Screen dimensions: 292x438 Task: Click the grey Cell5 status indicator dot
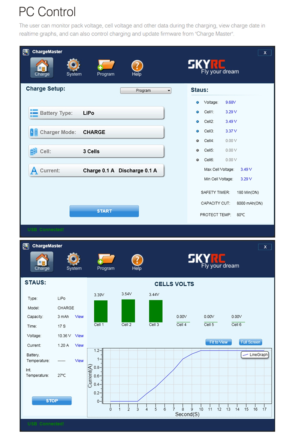197,150
